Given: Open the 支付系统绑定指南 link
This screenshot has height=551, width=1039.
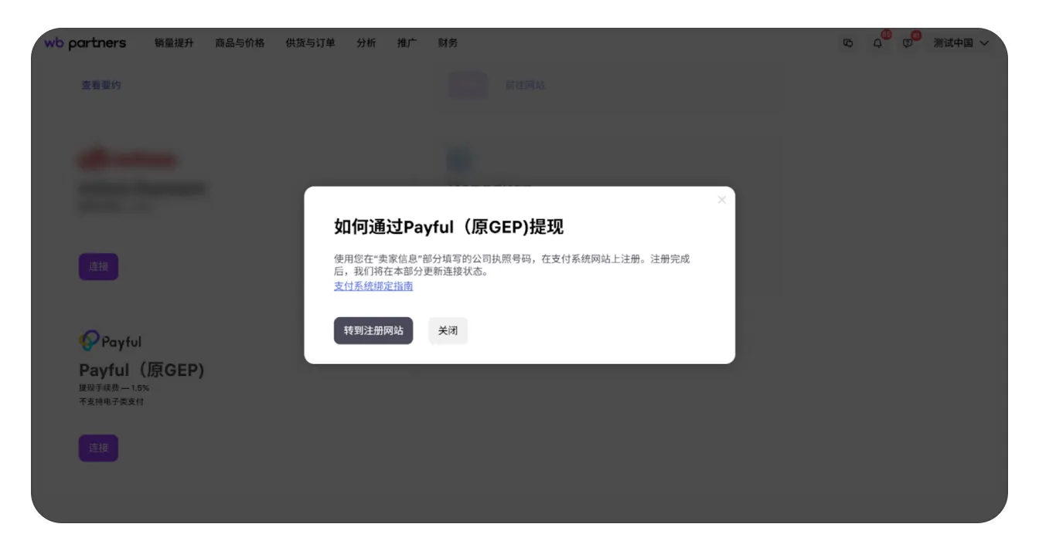Looking at the screenshot, I should (373, 286).
